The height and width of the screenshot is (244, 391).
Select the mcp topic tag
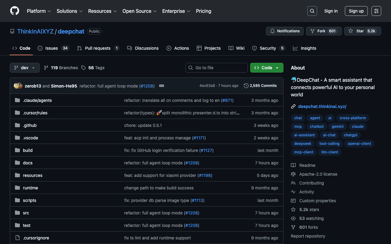coord(298,126)
